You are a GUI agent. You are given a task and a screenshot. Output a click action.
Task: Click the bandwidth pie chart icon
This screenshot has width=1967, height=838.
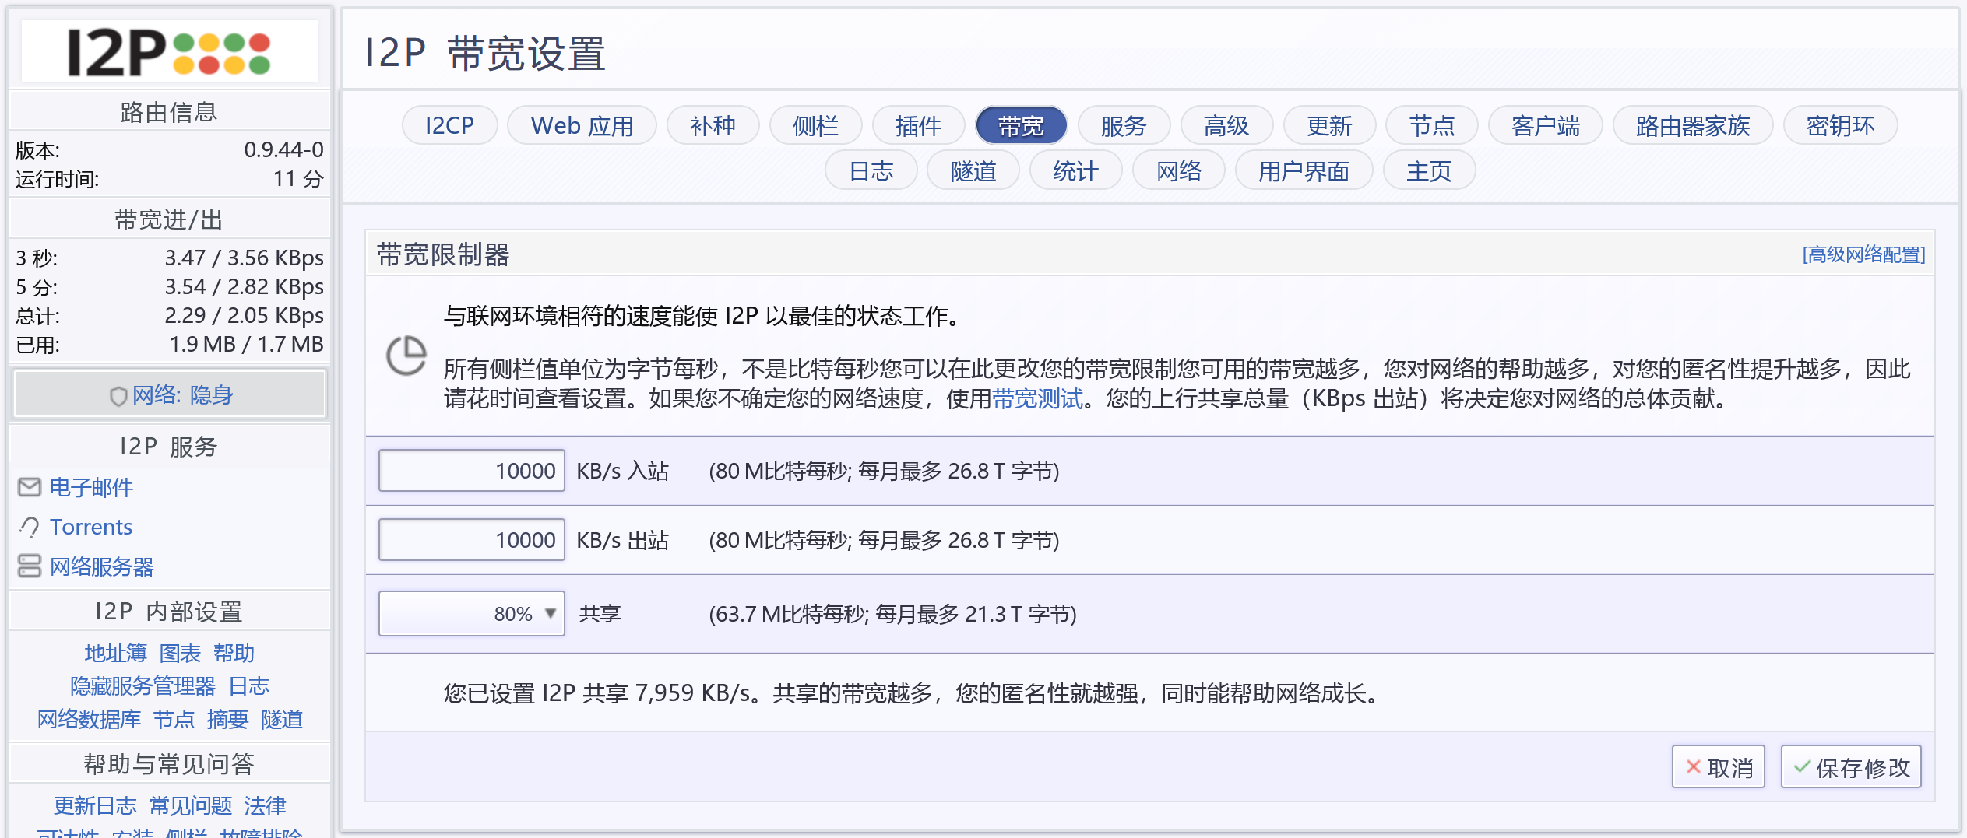[x=406, y=356]
